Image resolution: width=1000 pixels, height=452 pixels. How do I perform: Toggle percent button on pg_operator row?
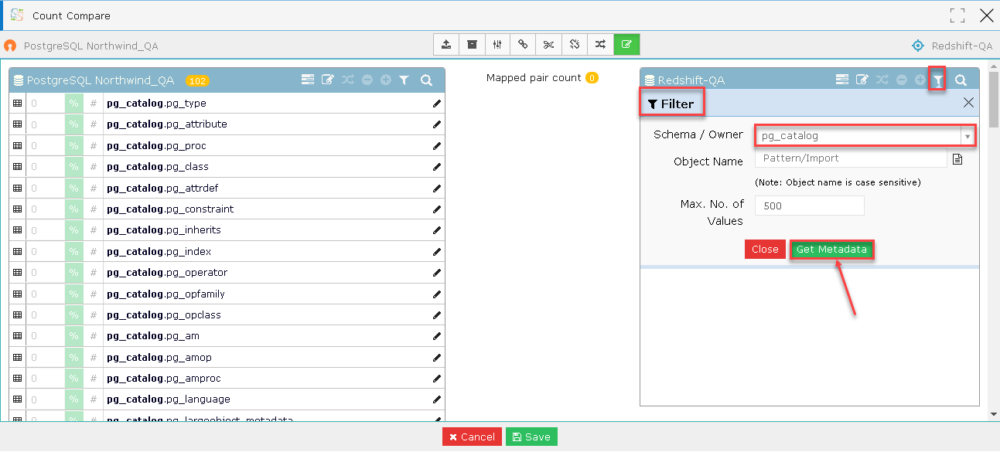(74, 273)
